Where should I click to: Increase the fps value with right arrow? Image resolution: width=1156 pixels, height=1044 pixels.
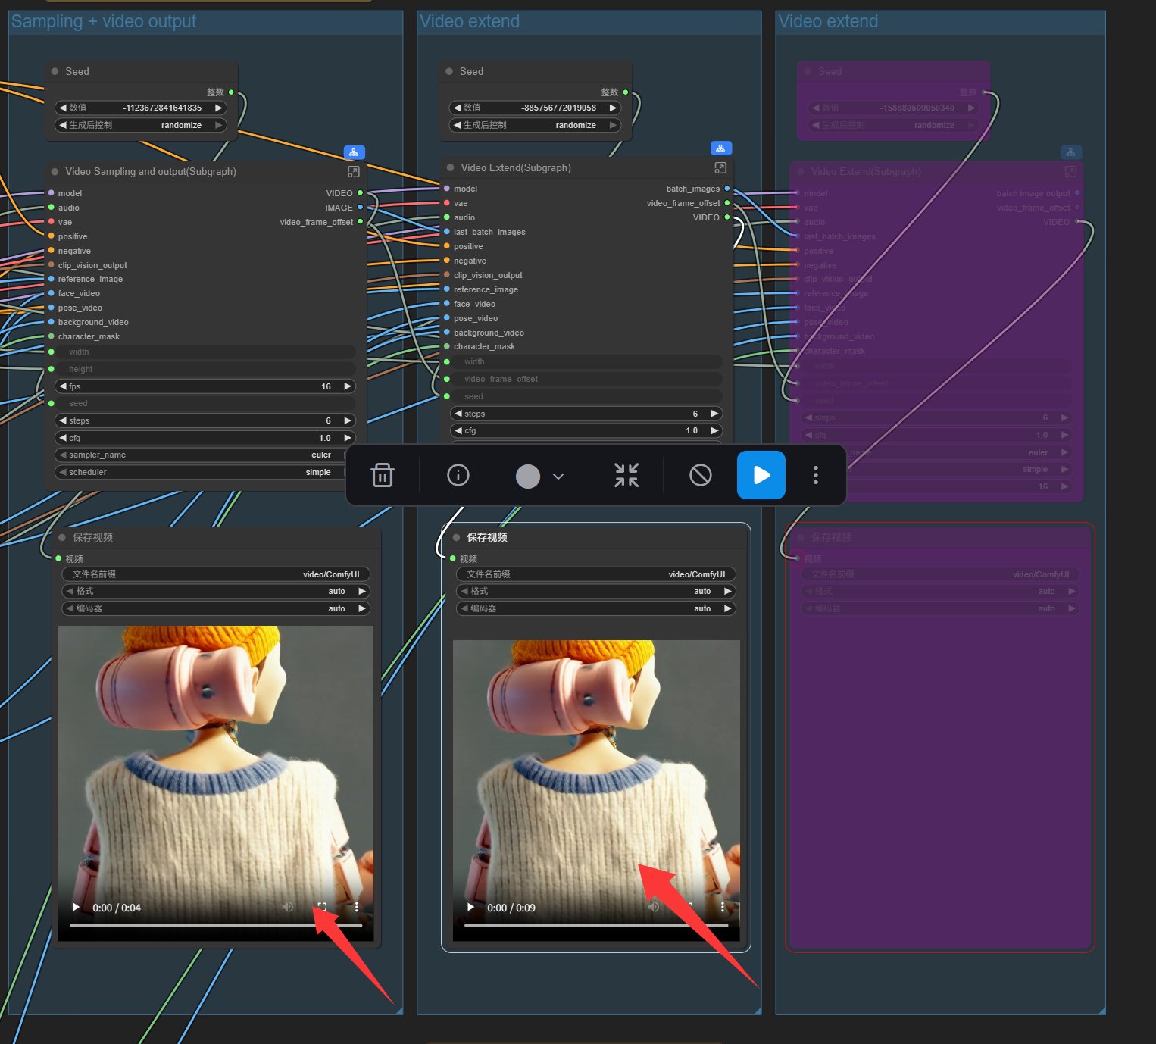click(348, 386)
